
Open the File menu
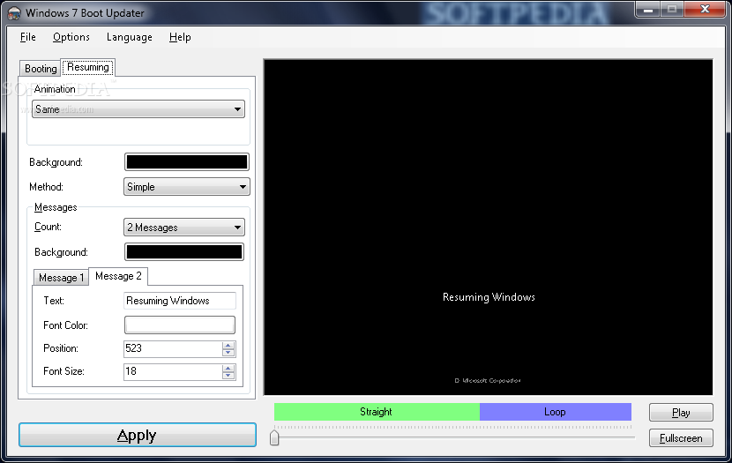[28, 37]
